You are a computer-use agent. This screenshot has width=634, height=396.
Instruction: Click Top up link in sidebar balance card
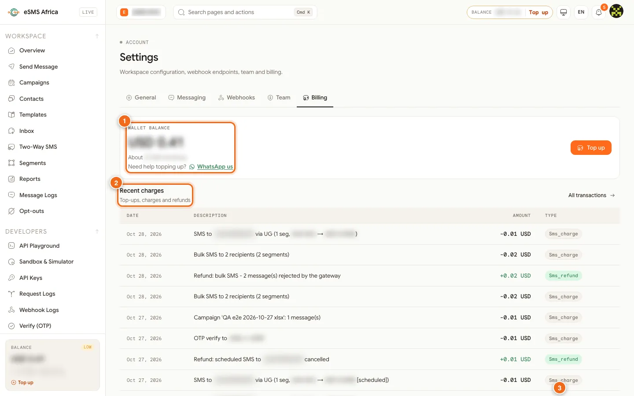click(22, 382)
